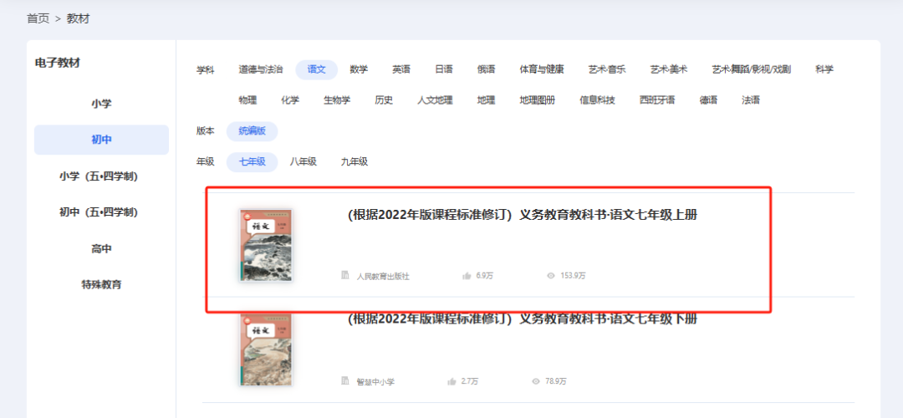This screenshot has height=418, width=903.
Task: Click the 教材 breadcrumb item
Action: click(x=79, y=18)
